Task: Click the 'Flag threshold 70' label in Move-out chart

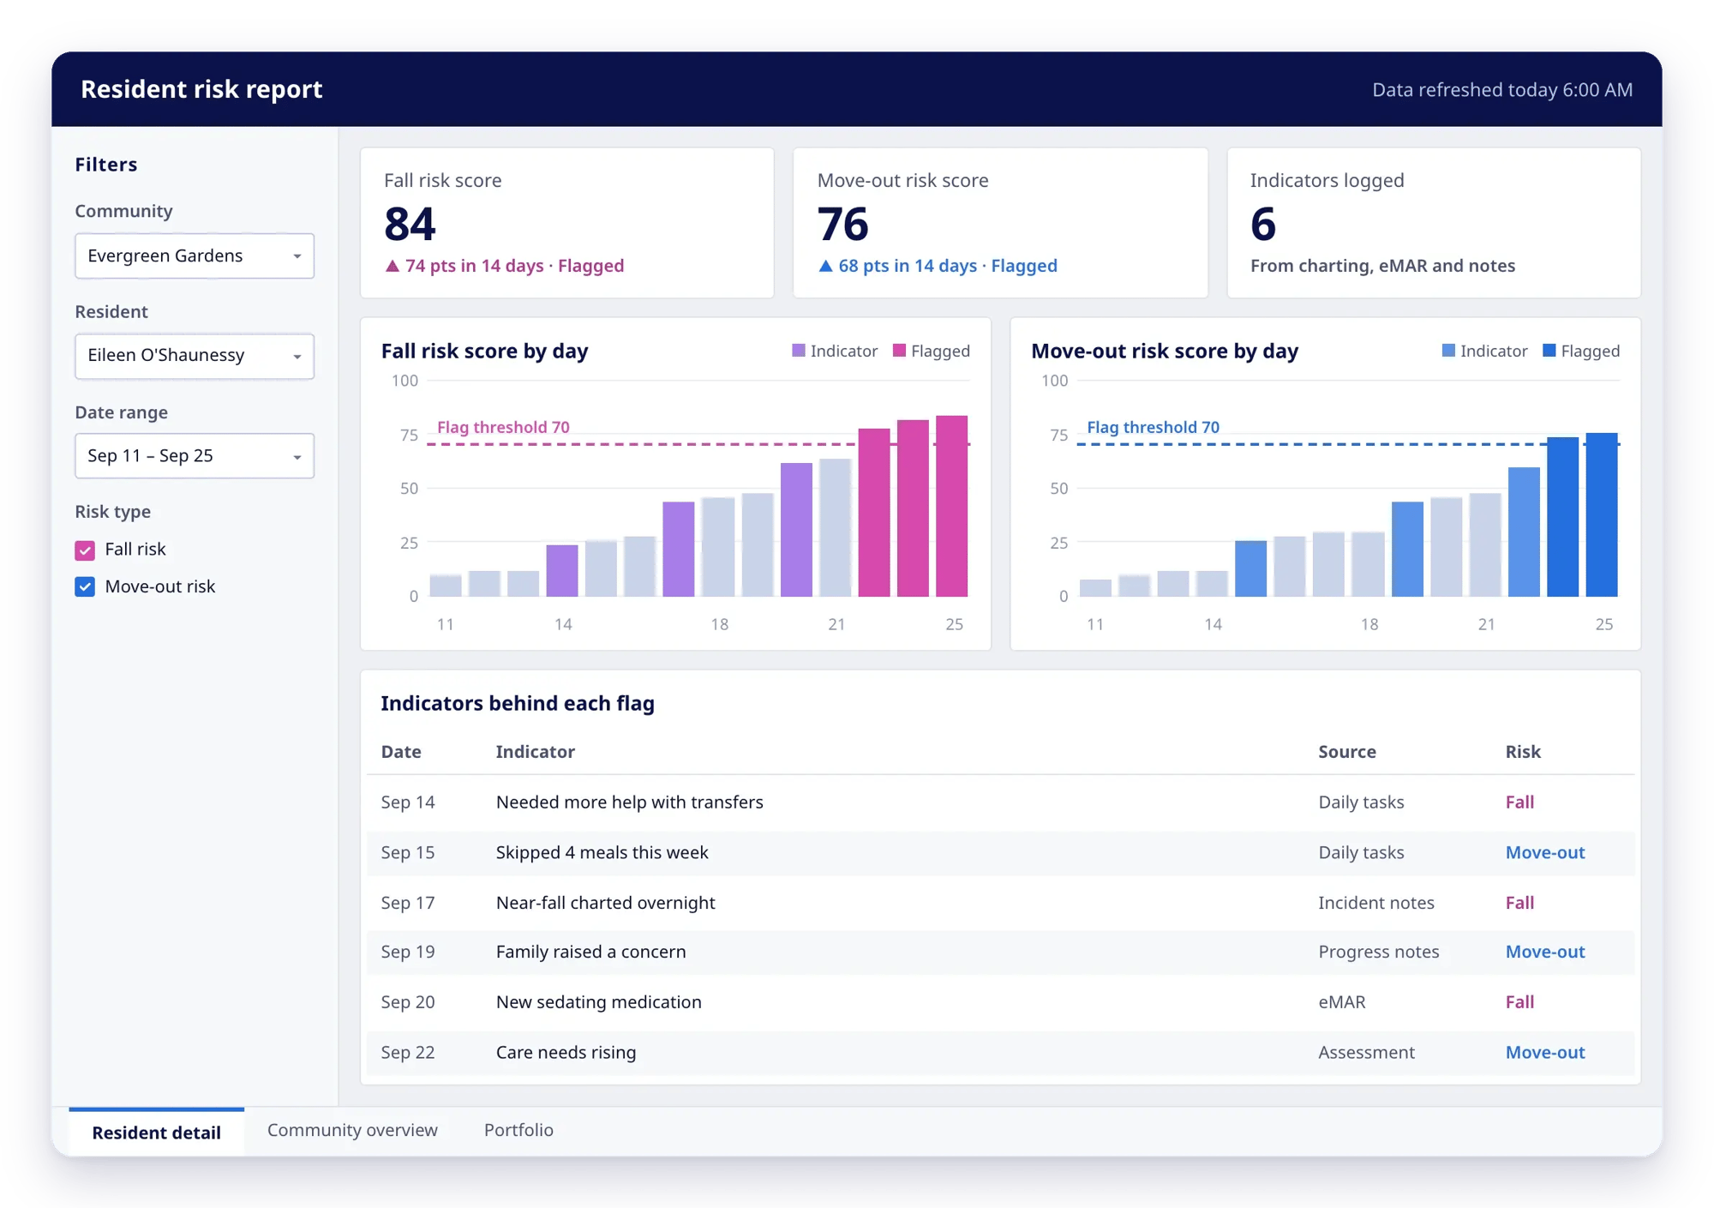Action: (1153, 427)
